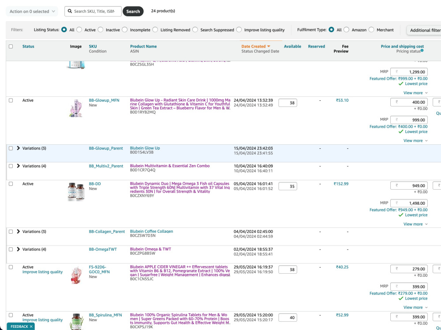Tick checkbox for BB-Glowup_Parent row
This screenshot has height=330, width=441.
point(11,148)
